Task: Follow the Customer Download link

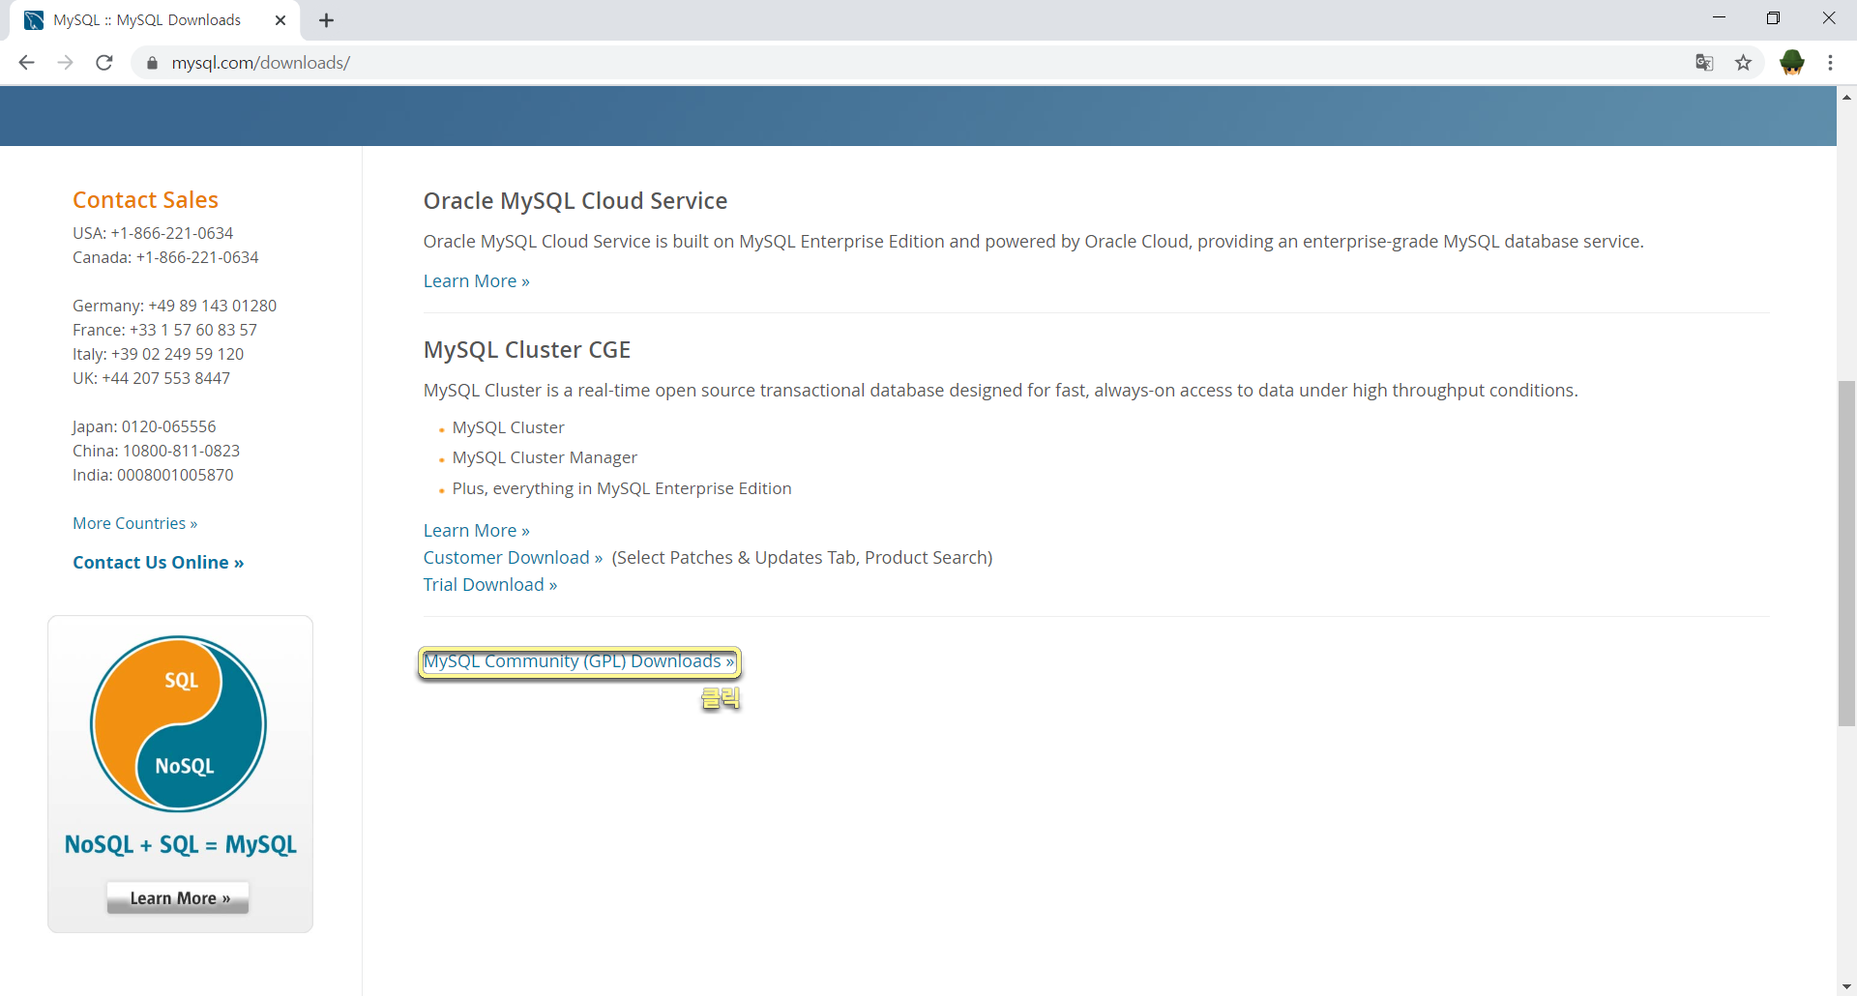Action: pos(513,558)
